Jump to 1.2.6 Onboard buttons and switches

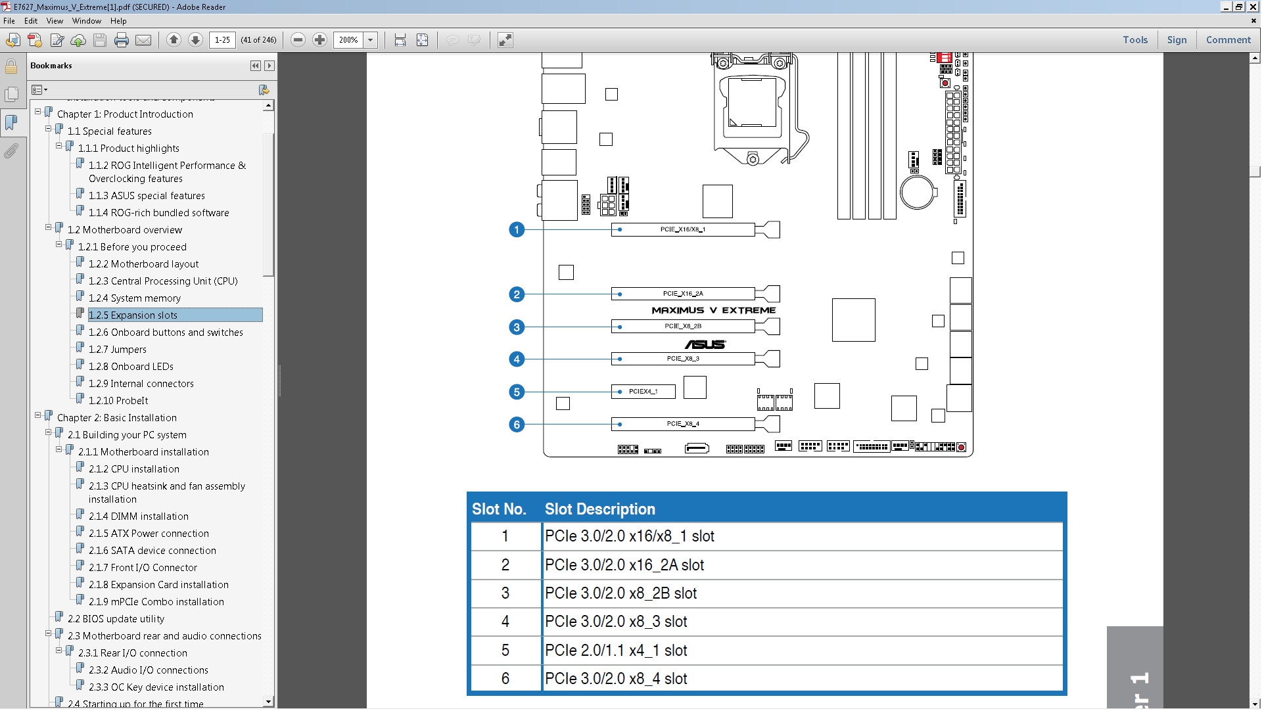click(x=166, y=333)
